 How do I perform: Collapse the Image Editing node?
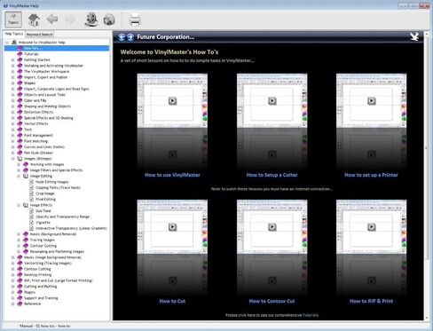(x=19, y=176)
